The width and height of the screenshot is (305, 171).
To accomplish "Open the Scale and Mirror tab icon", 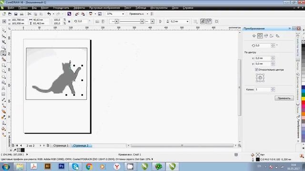I will 266,36.
